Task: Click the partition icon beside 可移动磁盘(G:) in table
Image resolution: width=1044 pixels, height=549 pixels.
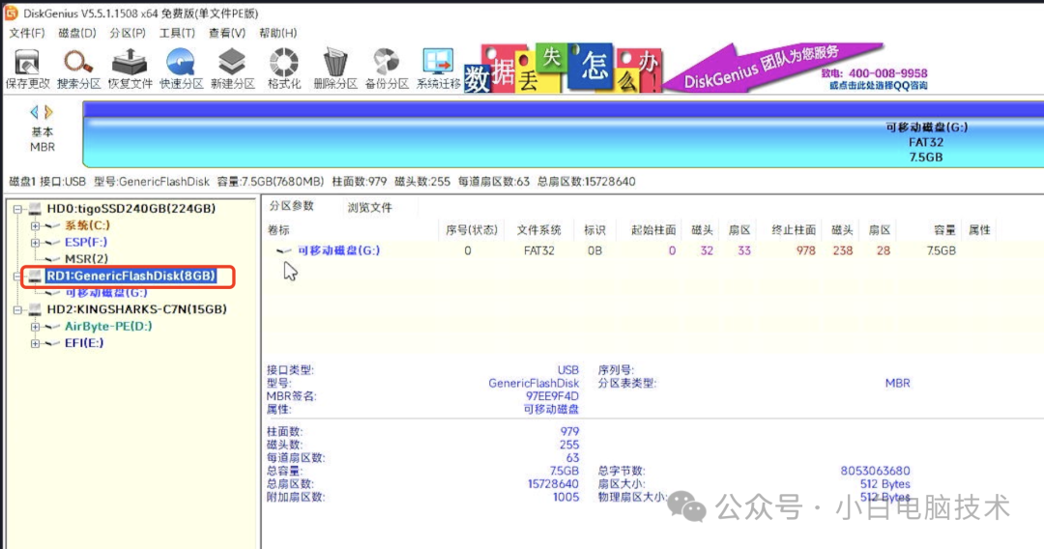Action: pyautogui.click(x=283, y=251)
